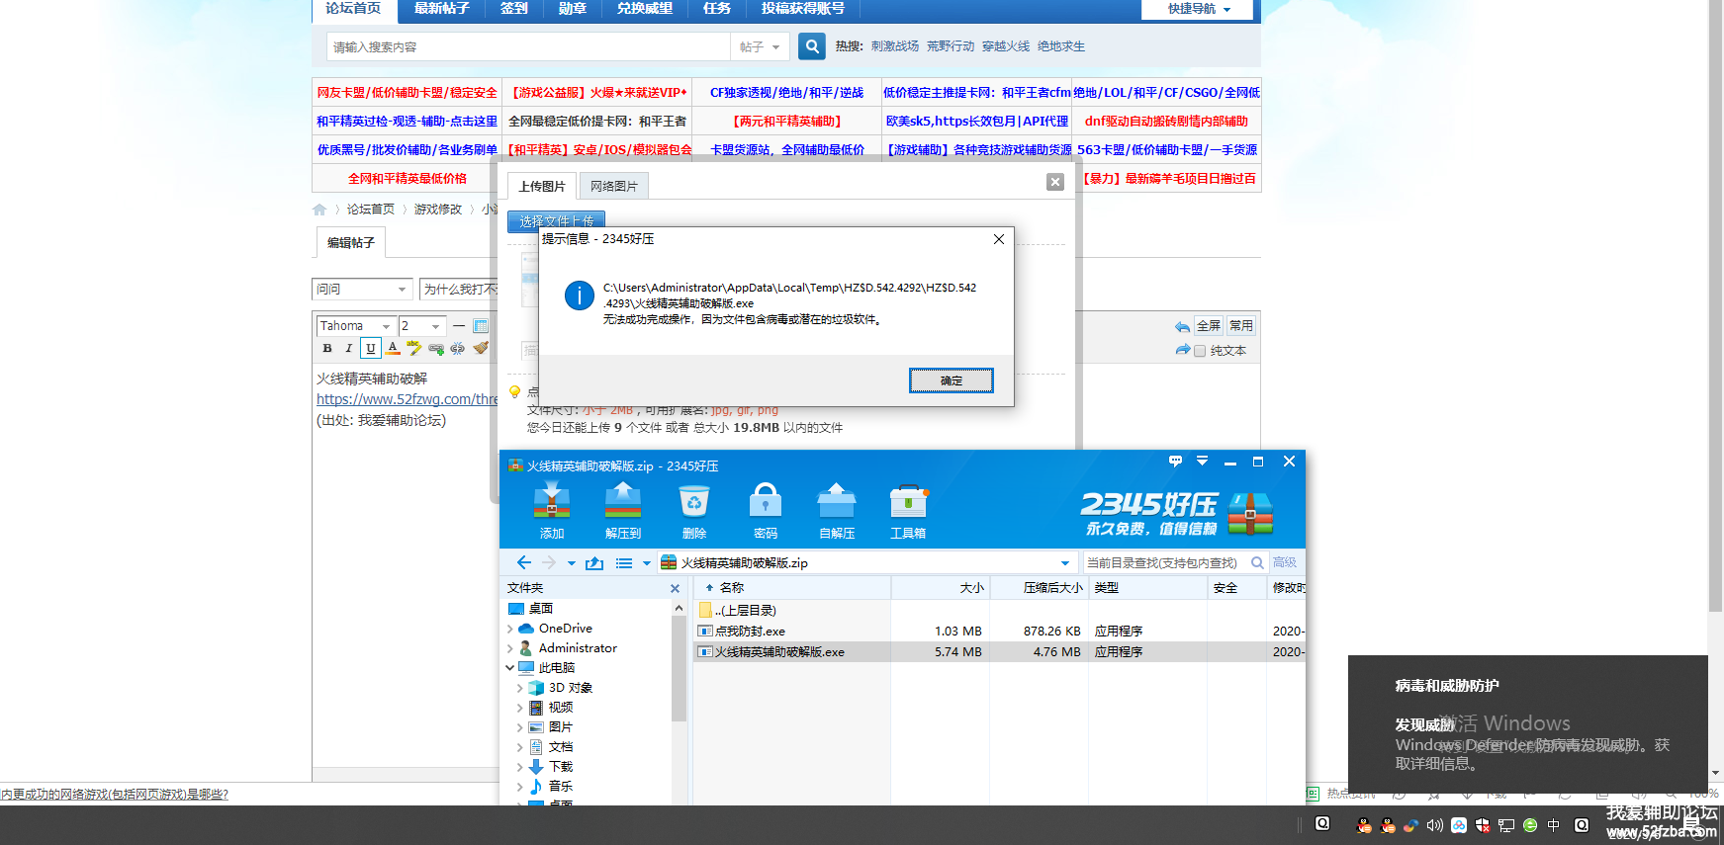
Task: Open the archive path dropdown arrow in 2345好压
Action: 1065,563
